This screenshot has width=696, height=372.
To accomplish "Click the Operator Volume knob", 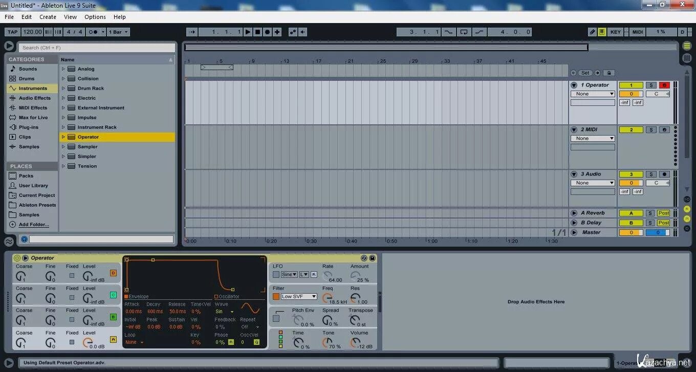I will [x=355, y=342].
